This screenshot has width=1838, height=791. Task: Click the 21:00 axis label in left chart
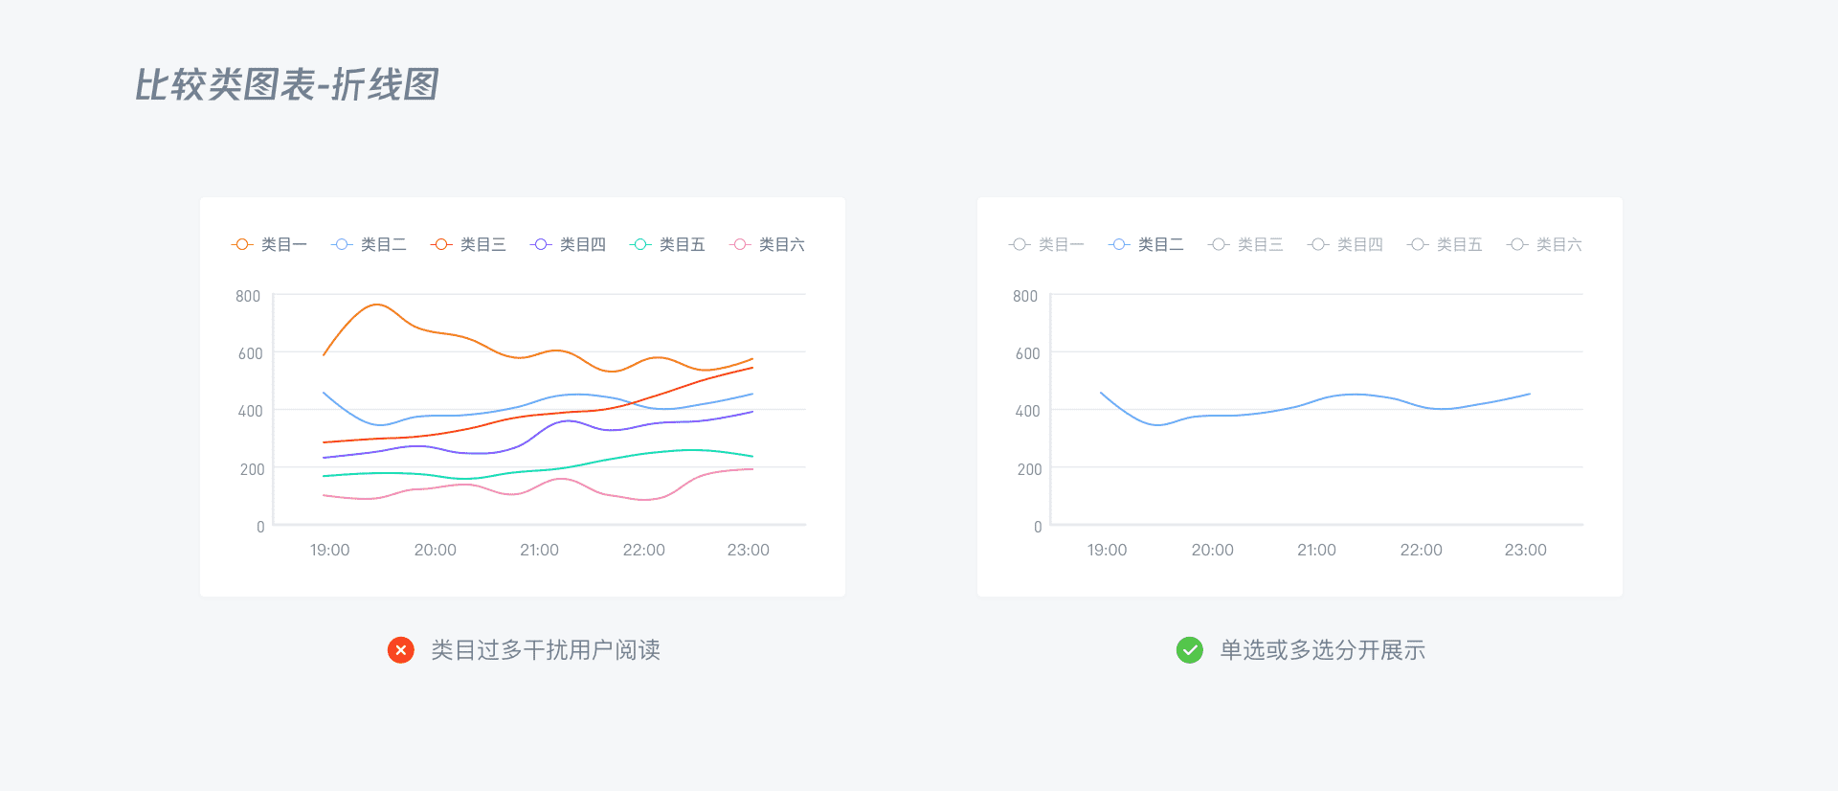click(x=539, y=550)
